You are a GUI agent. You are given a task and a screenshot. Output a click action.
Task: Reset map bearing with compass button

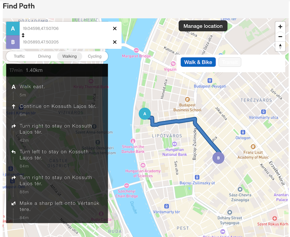tap(280, 46)
